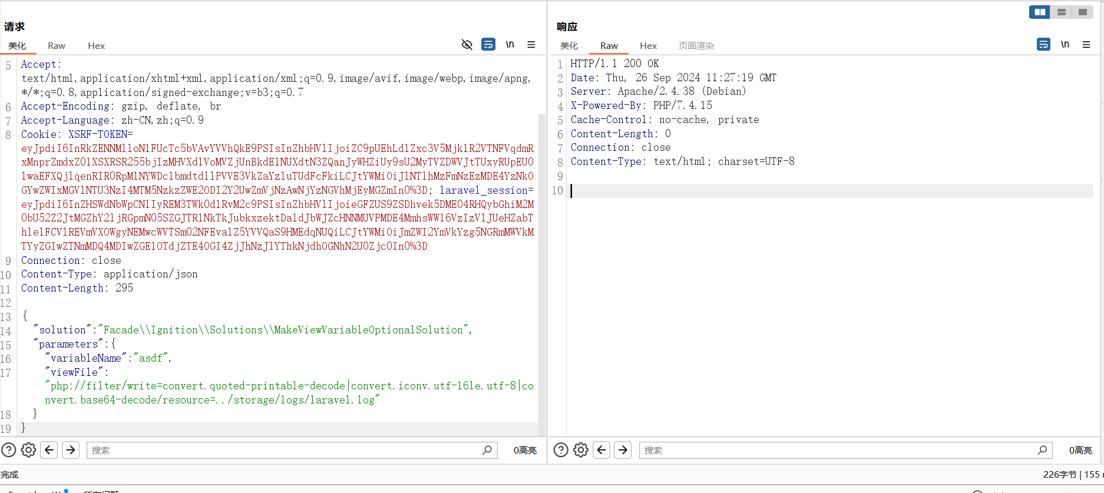Click the Cache-Control response header
Image resolution: width=1104 pixels, height=493 pixels.
click(x=665, y=120)
